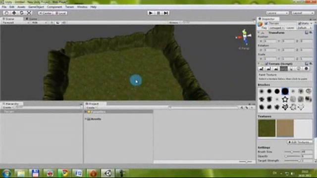
Task: Select the brown sand texture
Action: pos(285,128)
